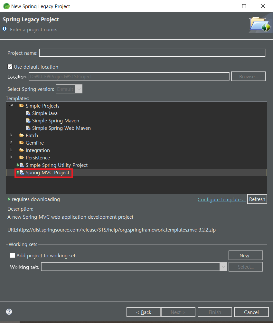The height and width of the screenshot is (323, 273).
Task: Click the info icon beside Enter a project name
Action: coord(5,29)
